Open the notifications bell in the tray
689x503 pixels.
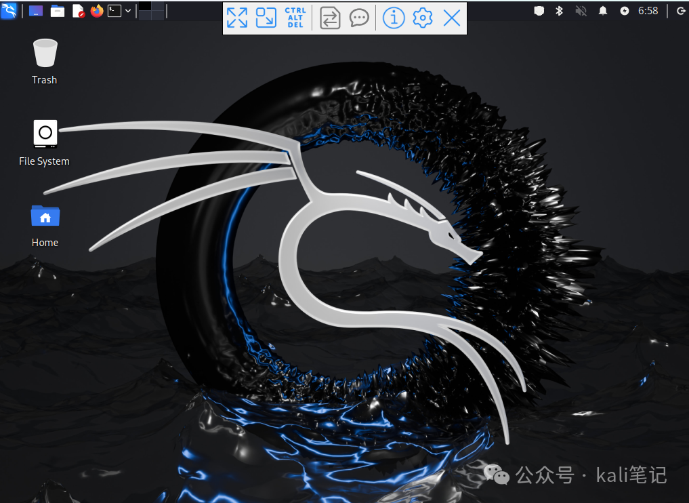tap(603, 11)
